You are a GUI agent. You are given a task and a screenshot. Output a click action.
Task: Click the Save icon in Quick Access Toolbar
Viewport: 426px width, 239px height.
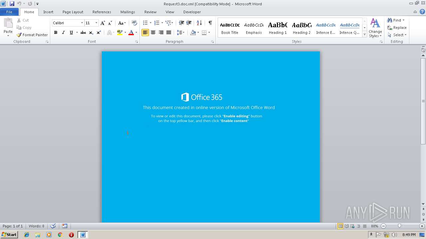point(12,4)
